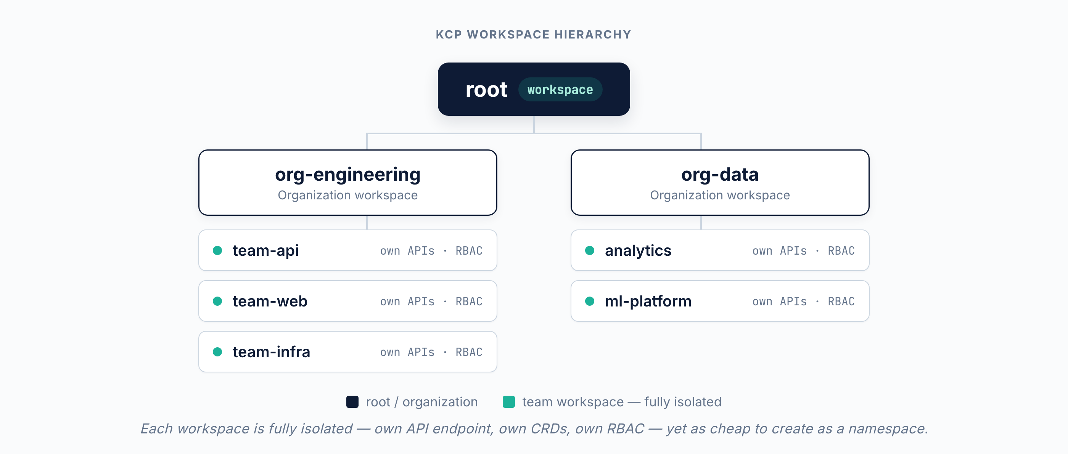
Task: Select the team-api workspace card
Action: [x=347, y=250]
